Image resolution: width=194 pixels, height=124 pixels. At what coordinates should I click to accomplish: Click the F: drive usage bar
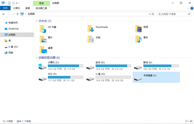66,77
